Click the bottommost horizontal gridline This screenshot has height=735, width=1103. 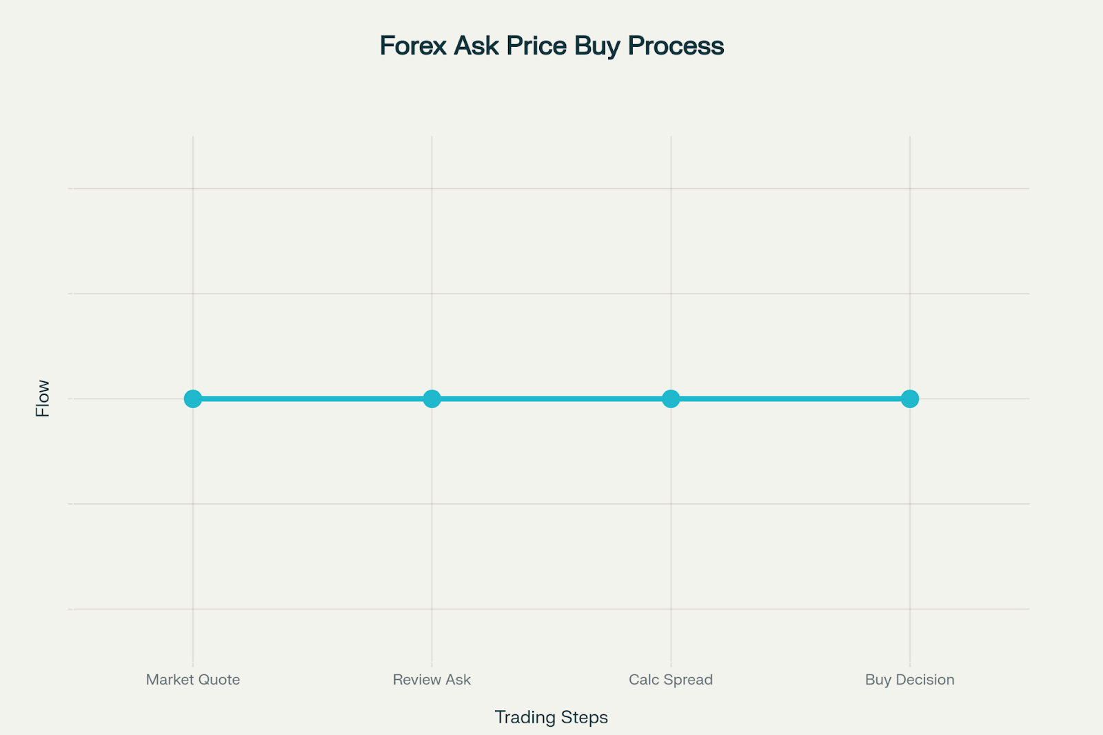click(549, 609)
